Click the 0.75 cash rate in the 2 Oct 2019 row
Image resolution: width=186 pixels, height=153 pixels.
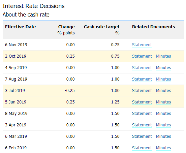click(x=115, y=56)
